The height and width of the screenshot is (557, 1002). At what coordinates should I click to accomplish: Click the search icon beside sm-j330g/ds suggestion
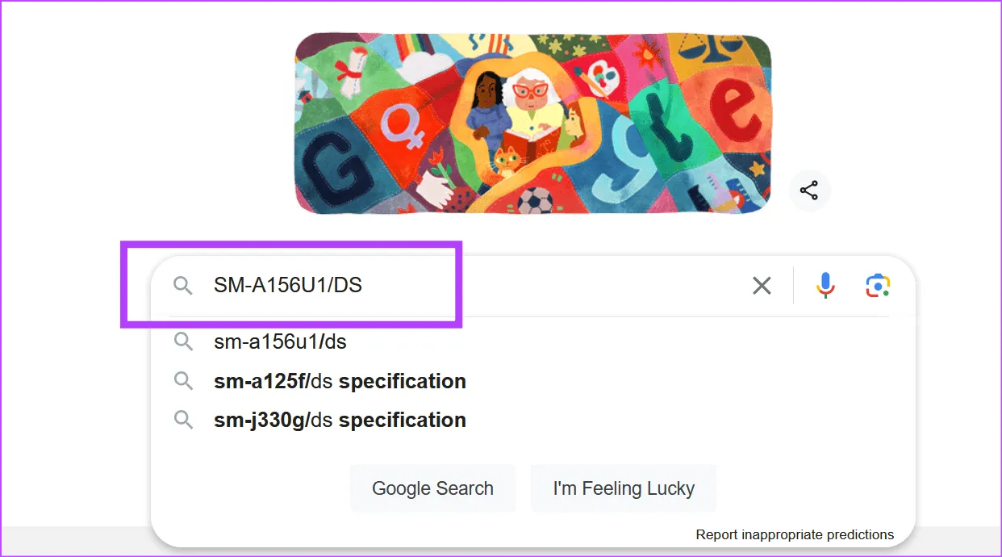(183, 419)
